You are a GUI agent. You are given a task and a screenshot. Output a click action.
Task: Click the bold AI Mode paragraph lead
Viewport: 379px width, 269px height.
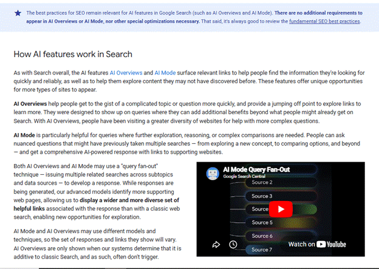click(24, 135)
